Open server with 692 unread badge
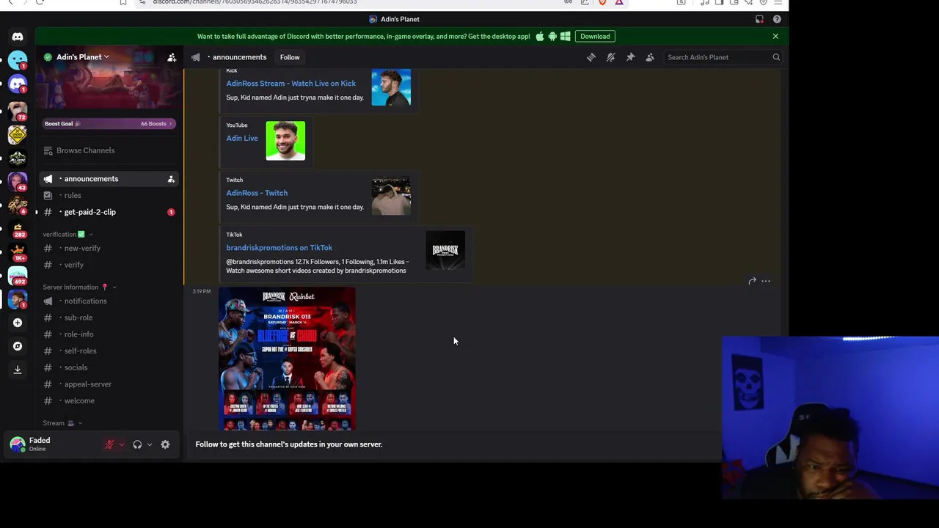The image size is (939, 528). (x=18, y=276)
